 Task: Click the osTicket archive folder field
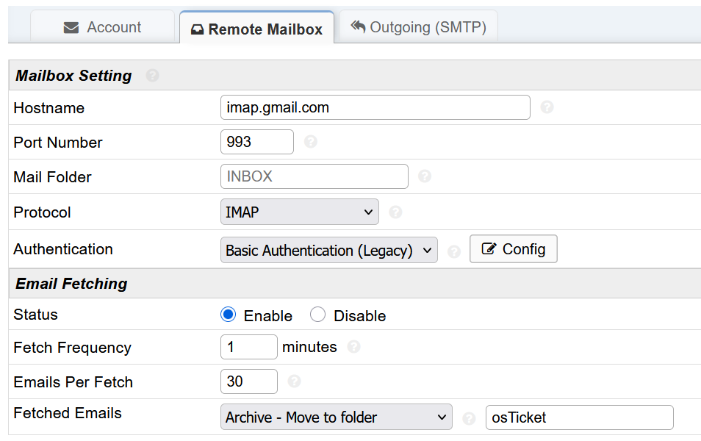click(579, 417)
